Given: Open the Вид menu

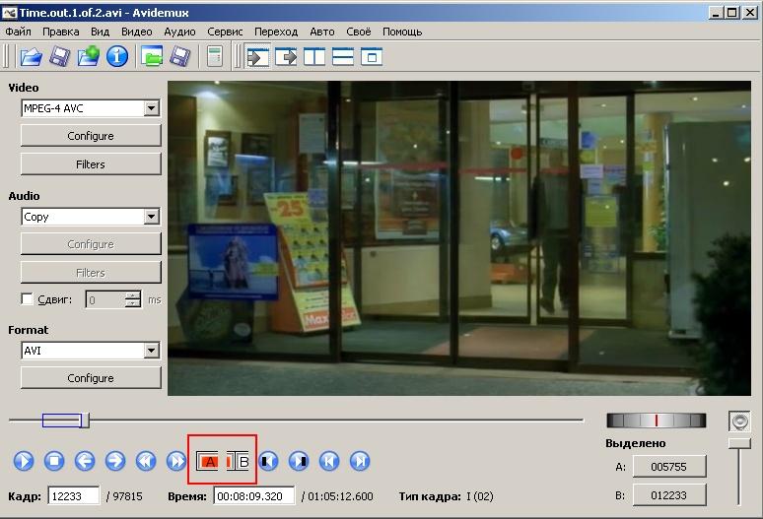Looking at the screenshot, I should click(100, 32).
